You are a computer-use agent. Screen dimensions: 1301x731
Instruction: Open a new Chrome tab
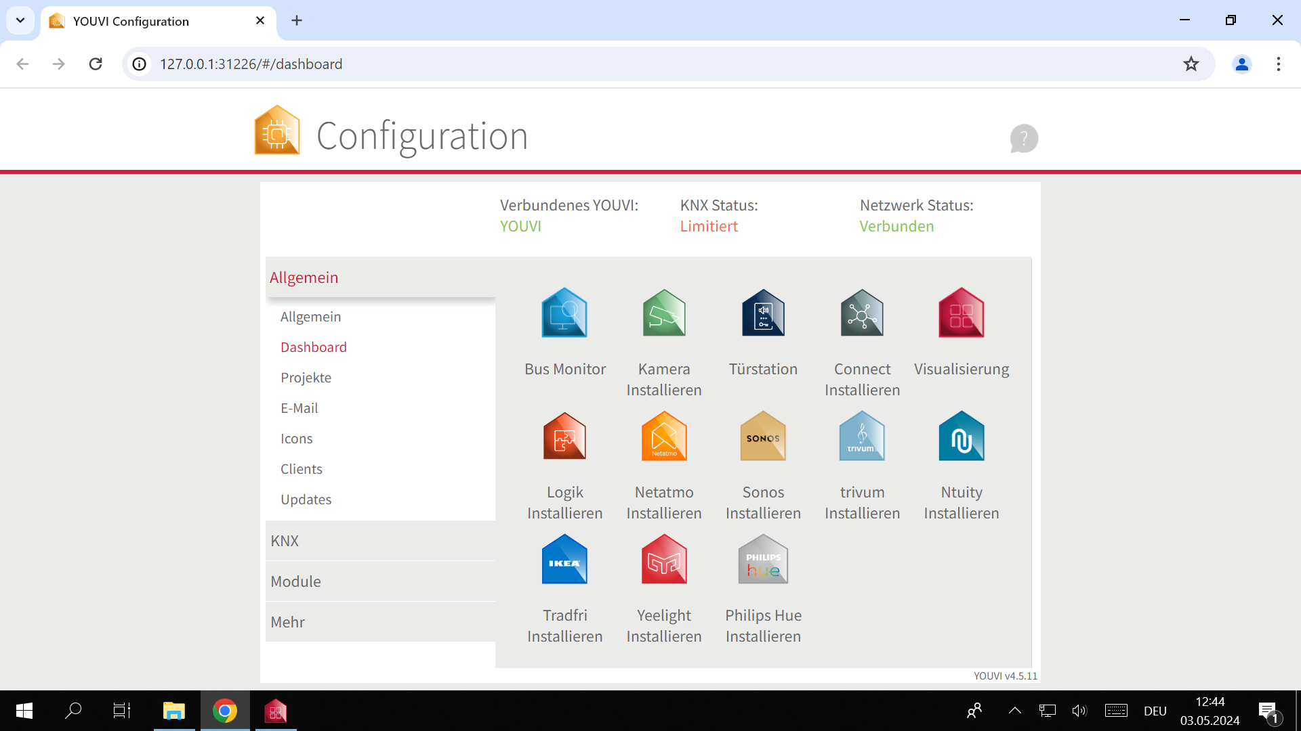pyautogui.click(x=297, y=20)
